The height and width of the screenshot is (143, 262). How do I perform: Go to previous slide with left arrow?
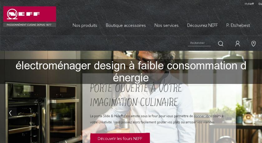click(10, 113)
